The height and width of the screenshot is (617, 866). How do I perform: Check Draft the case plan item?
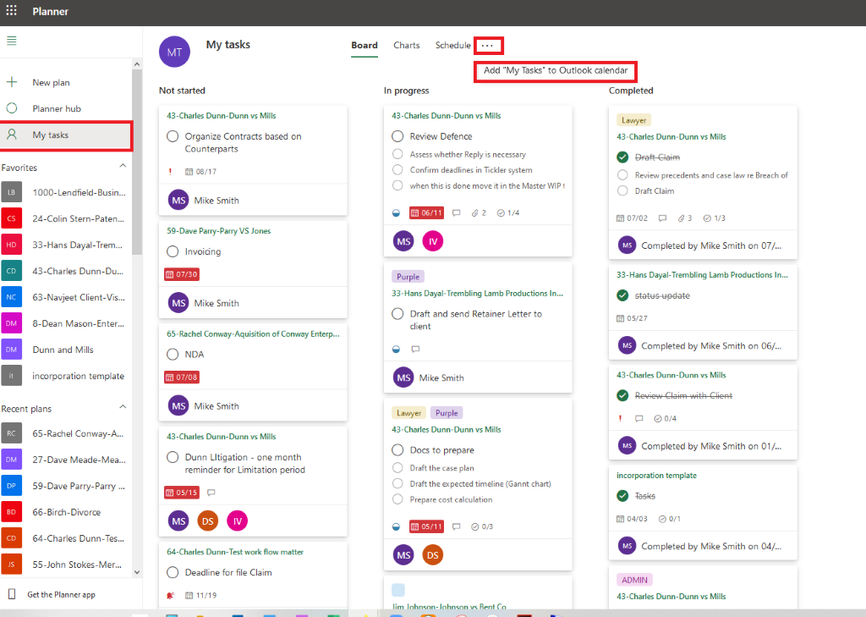point(397,468)
